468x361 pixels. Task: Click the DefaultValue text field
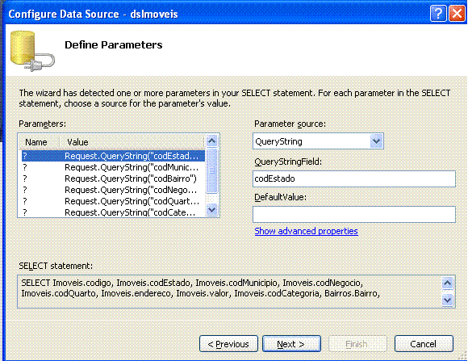tap(354, 214)
